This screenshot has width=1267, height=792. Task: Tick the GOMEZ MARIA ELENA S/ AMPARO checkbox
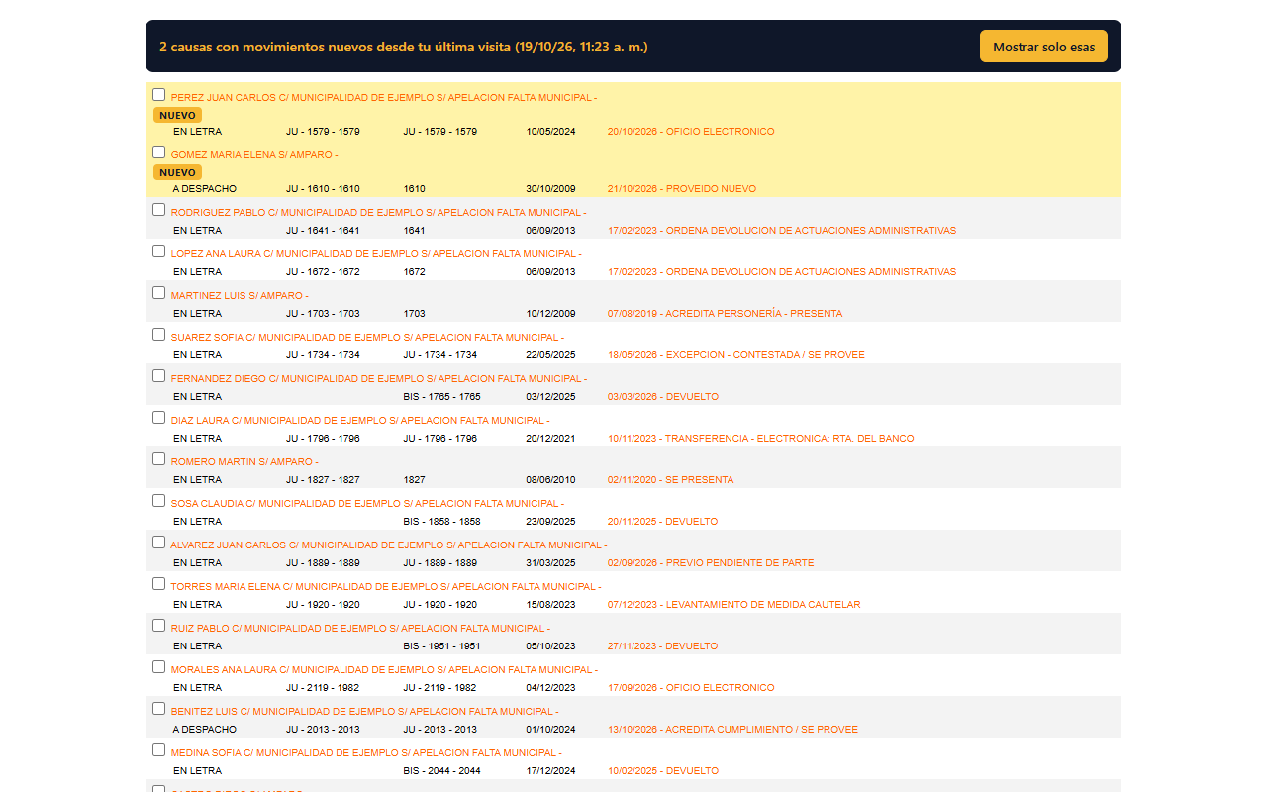tap(158, 152)
